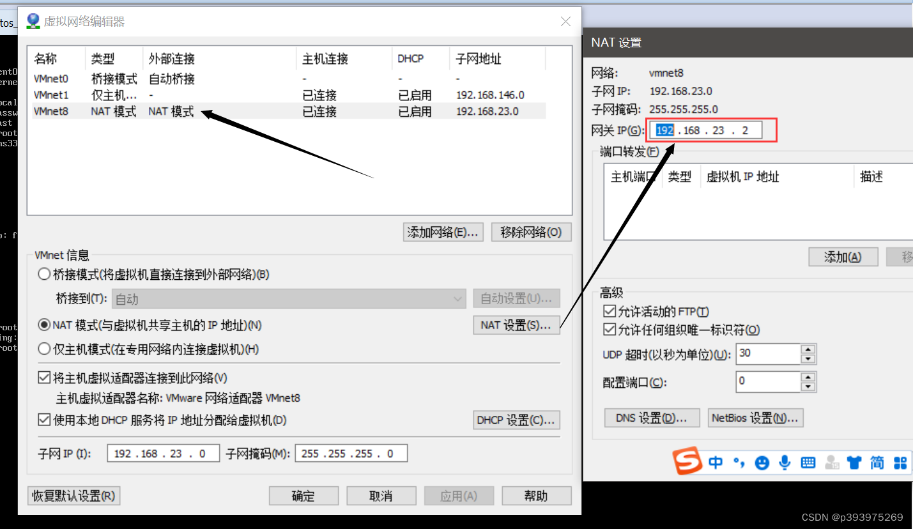
Task: Select VMnet0 network row
Action: [289, 79]
